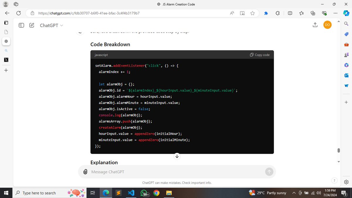Viewport: 352px width, 198px height.
Task: Open WhatsApp from the taskbar
Action: 144,193
